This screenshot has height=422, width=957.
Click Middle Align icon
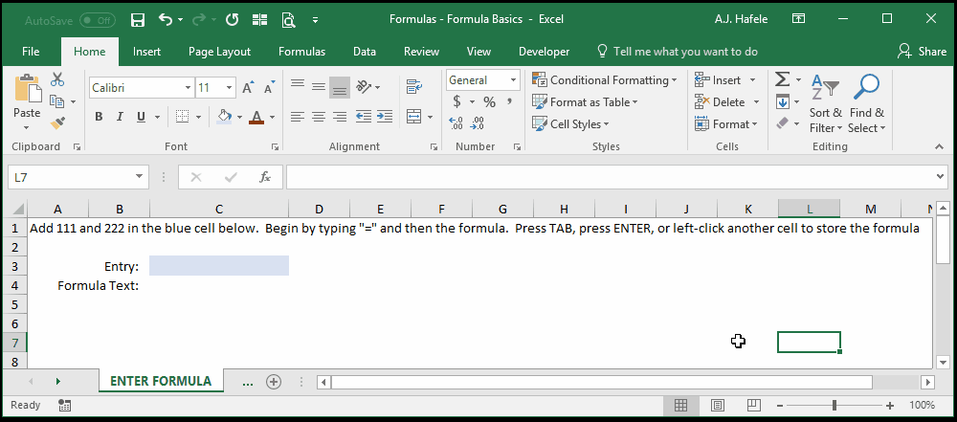point(319,86)
